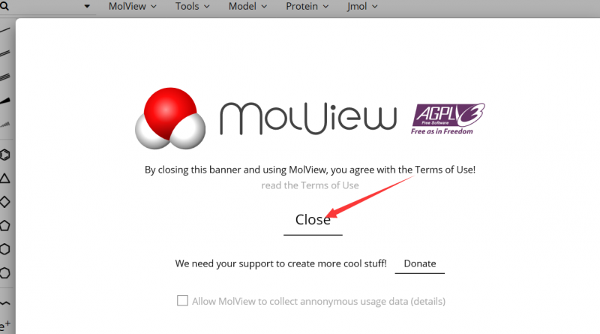Open the Protein menu
The image size is (600, 334).
307,7
